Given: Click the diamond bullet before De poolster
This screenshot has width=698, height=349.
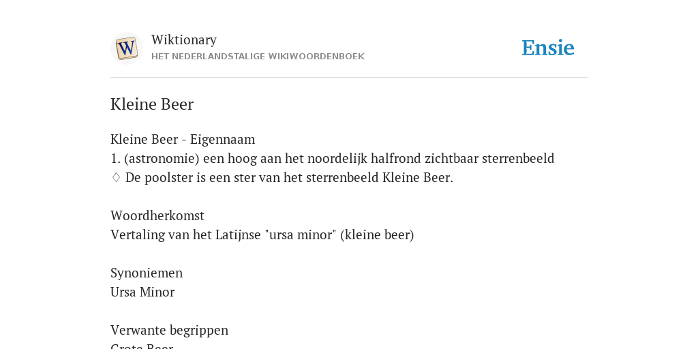Looking at the screenshot, I should click(x=116, y=178).
